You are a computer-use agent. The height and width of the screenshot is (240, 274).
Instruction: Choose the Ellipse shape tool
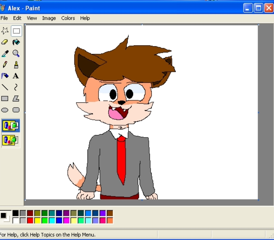pos(5,110)
